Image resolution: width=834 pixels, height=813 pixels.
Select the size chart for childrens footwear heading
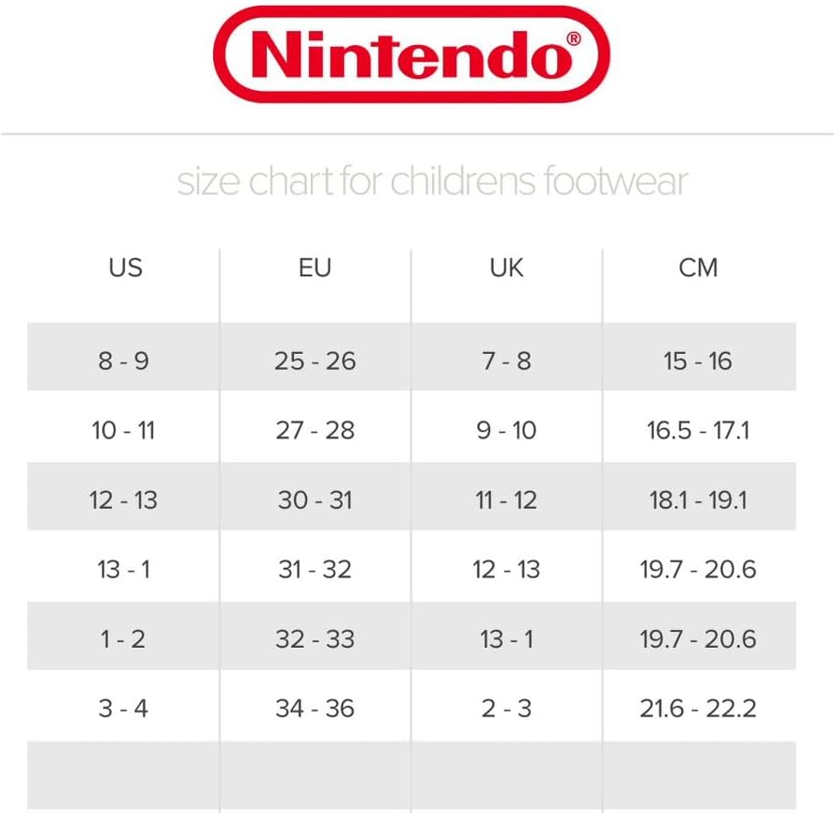[432, 181]
